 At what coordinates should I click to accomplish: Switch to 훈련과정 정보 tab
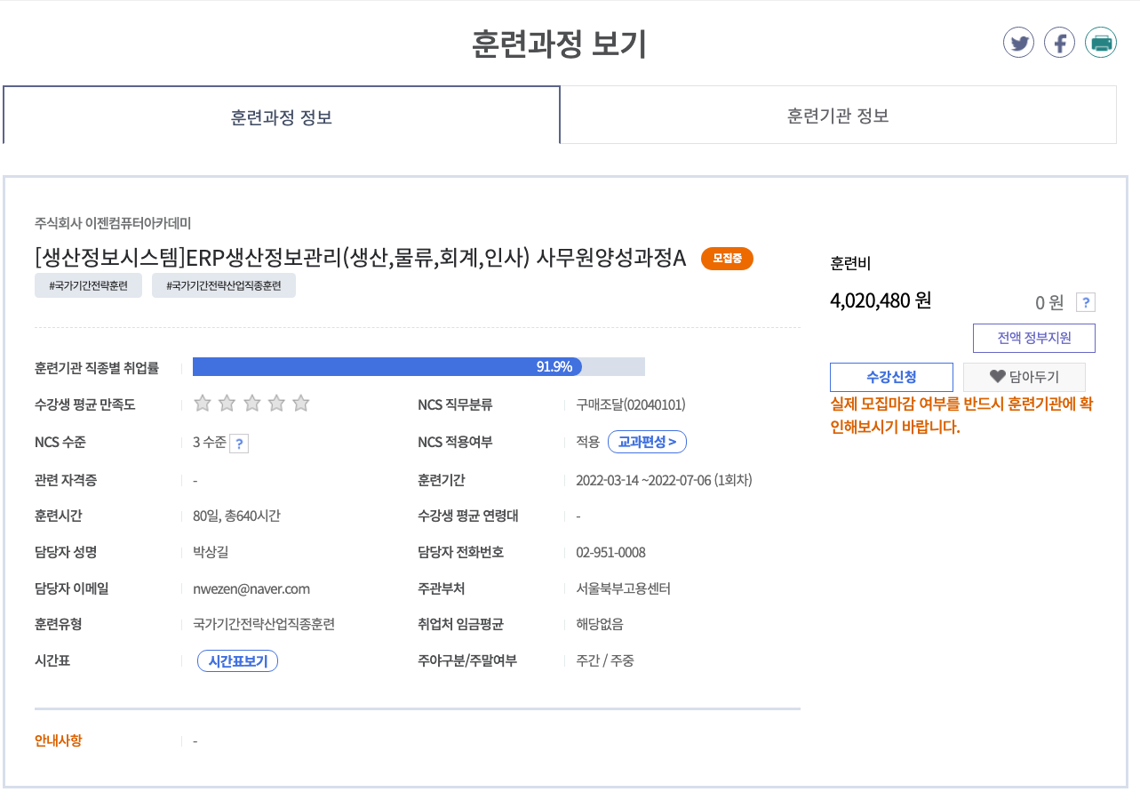point(282,116)
